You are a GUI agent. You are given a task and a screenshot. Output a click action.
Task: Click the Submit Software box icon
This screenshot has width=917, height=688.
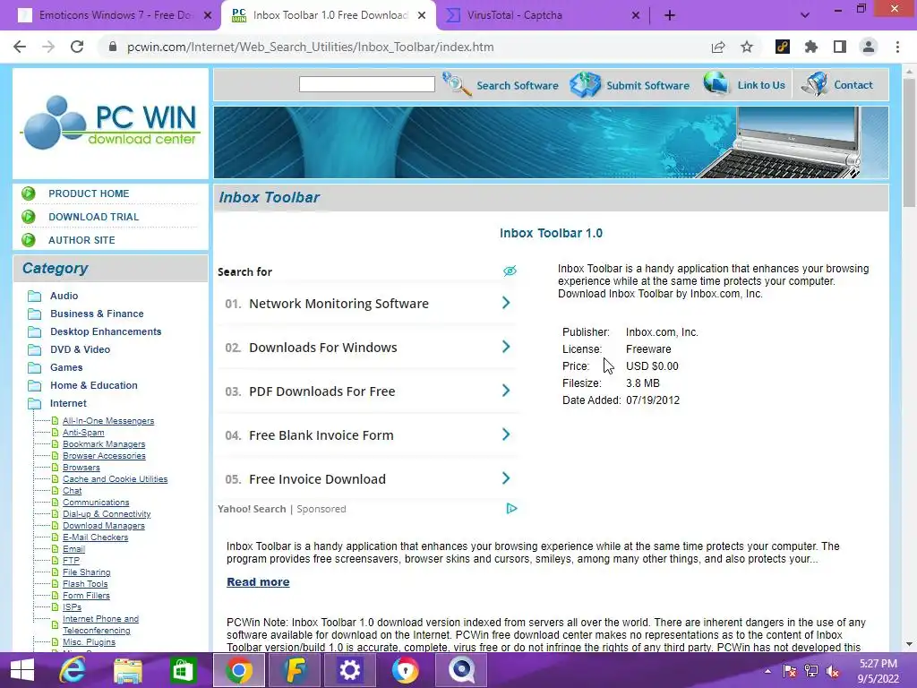(586, 84)
